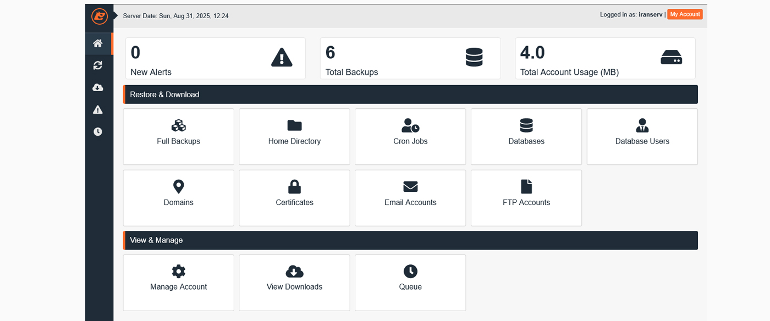Open the Cron Jobs backup section

coord(410,136)
